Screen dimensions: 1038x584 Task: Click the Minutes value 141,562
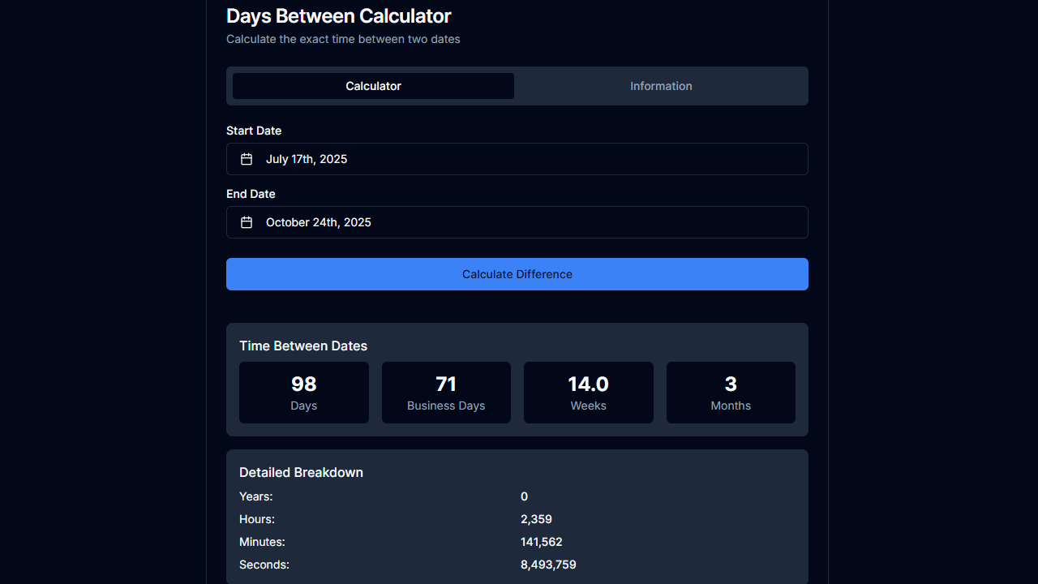[542, 542]
